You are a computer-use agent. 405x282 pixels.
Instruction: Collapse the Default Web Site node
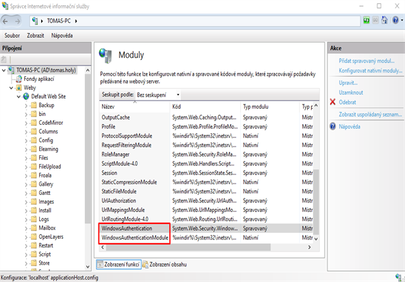19,97
